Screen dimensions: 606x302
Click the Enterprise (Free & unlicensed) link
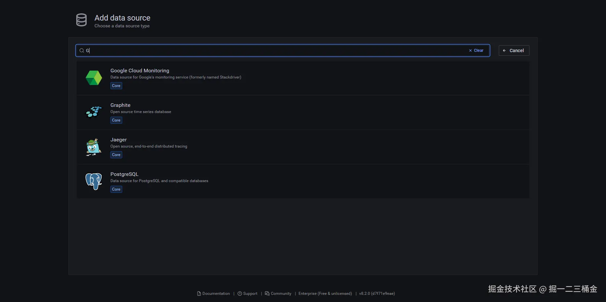pos(325,294)
